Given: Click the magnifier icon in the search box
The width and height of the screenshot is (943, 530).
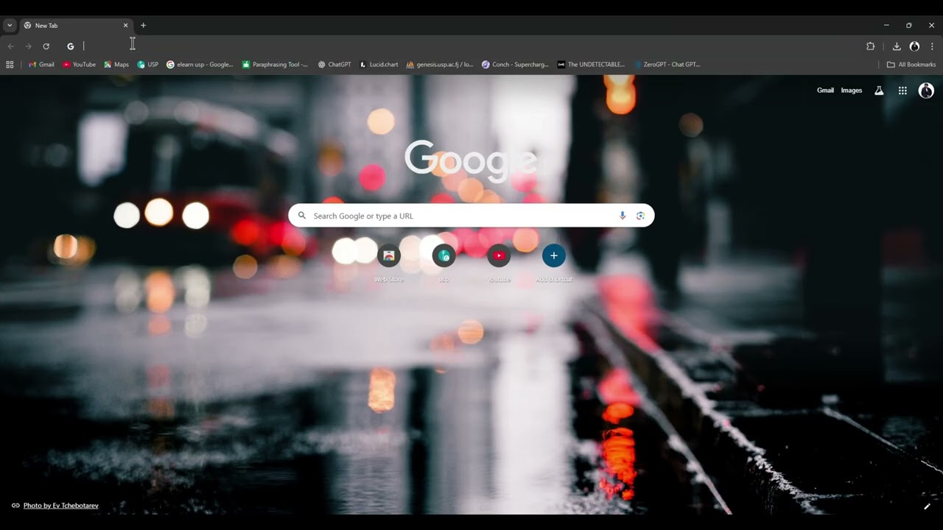Looking at the screenshot, I should tap(302, 216).
